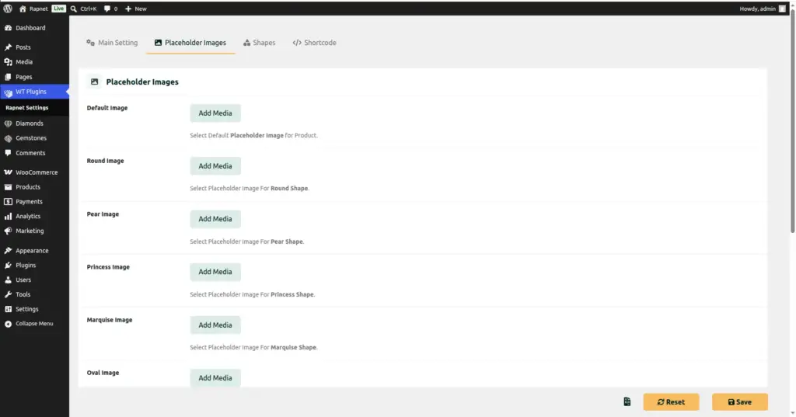Viewport: 796px width, 417px height.
Task: Open the Rapnet site home icon
Action: point(23,9)
